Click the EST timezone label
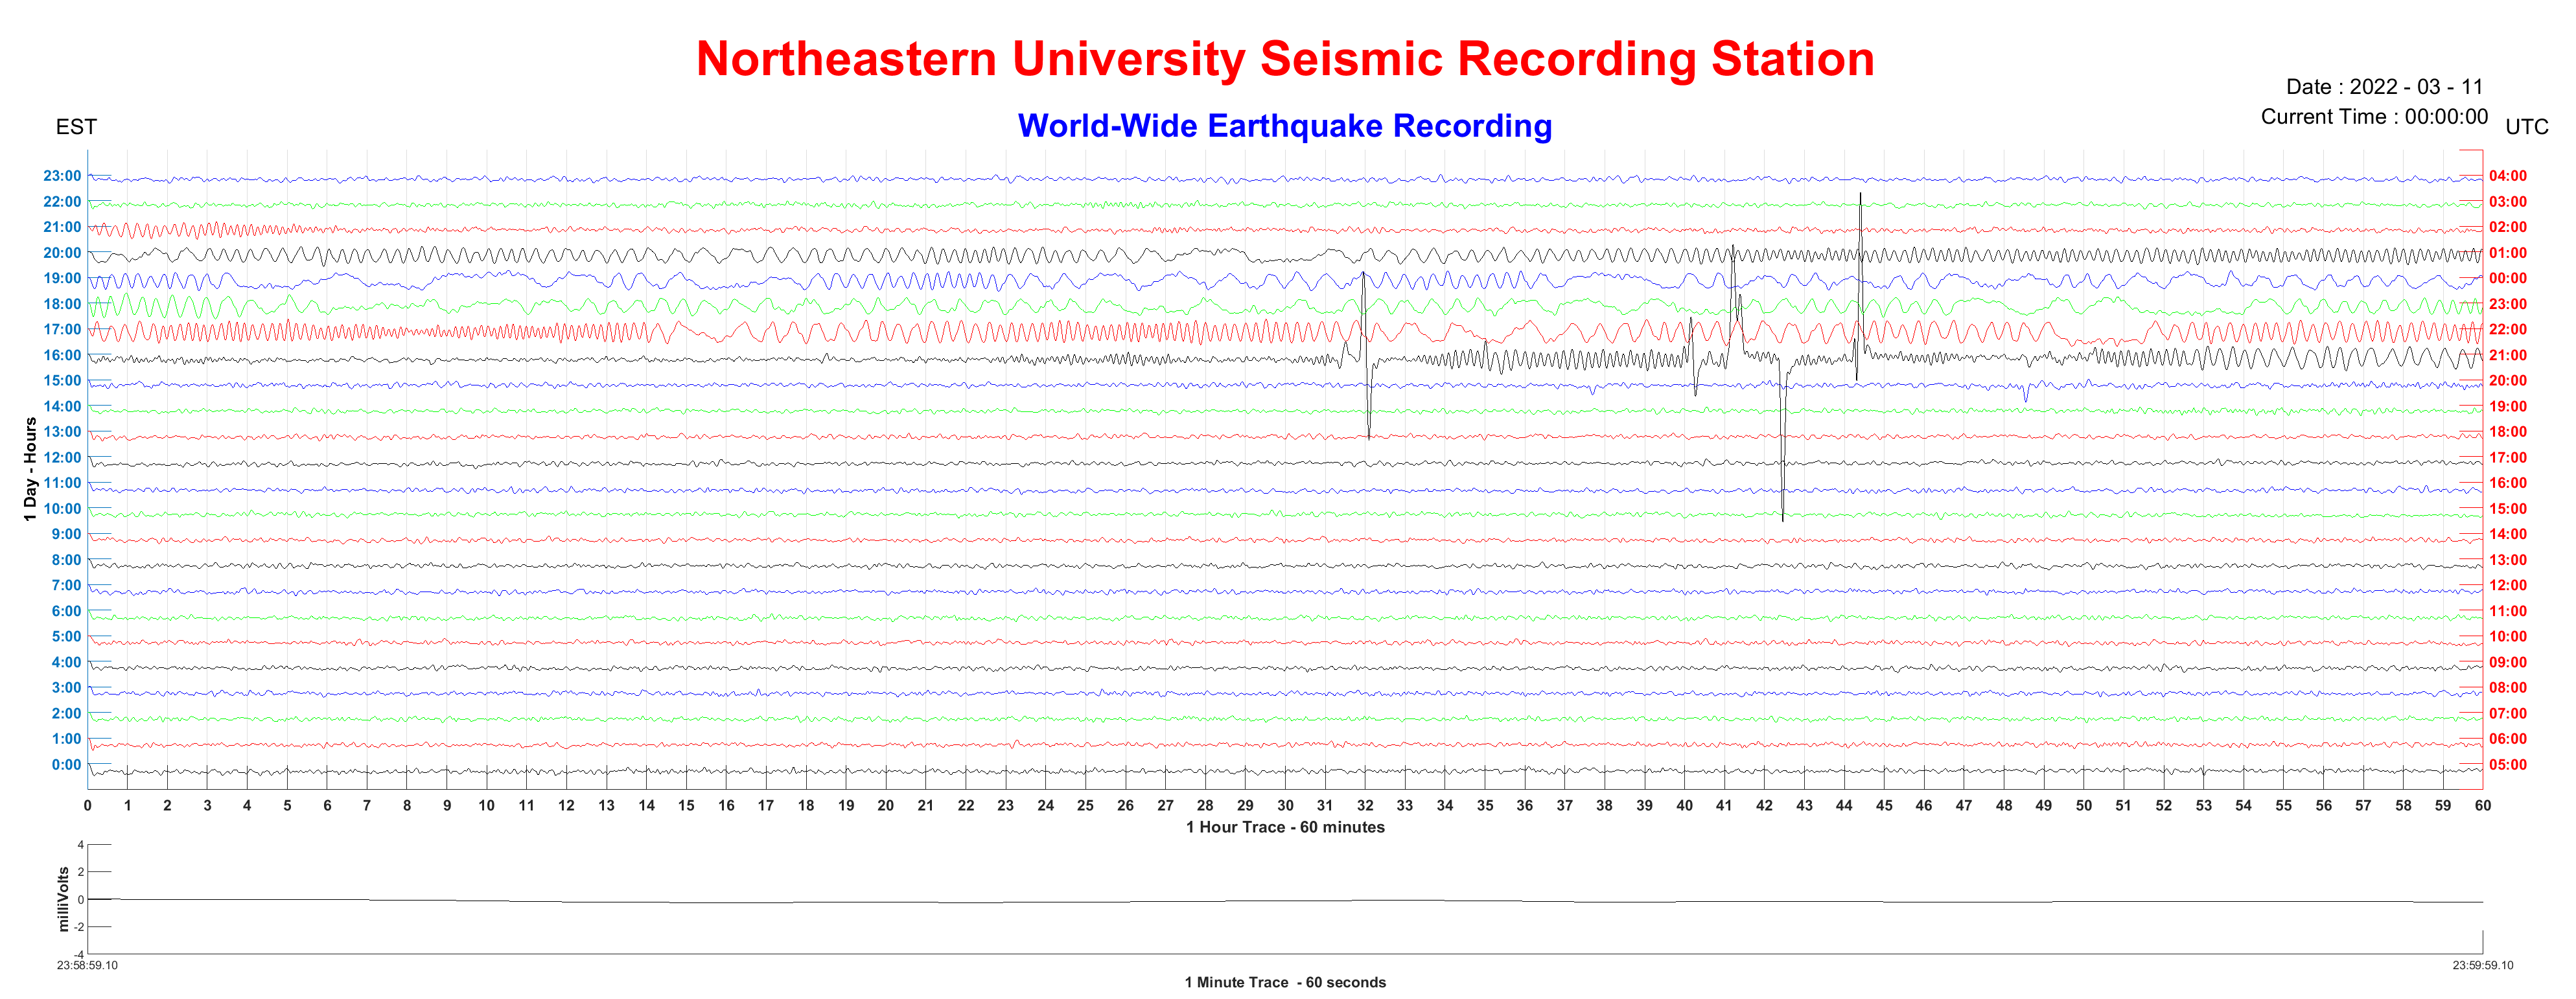 click(76, 127)
